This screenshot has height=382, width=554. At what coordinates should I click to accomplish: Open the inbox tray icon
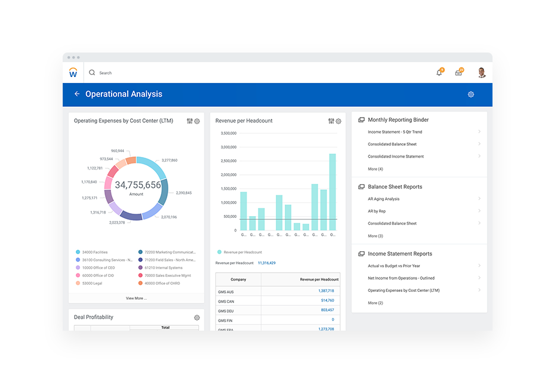click(x=458, y=73)
